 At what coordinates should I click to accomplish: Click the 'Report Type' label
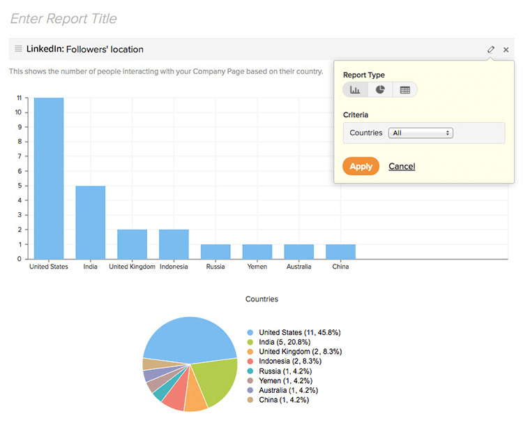tap(364, 75)
